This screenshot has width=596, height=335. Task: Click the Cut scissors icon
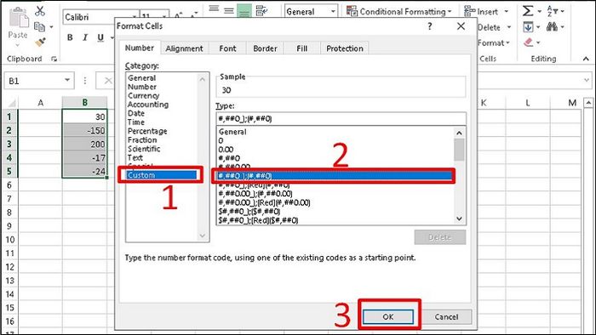(x=40, y=10)
